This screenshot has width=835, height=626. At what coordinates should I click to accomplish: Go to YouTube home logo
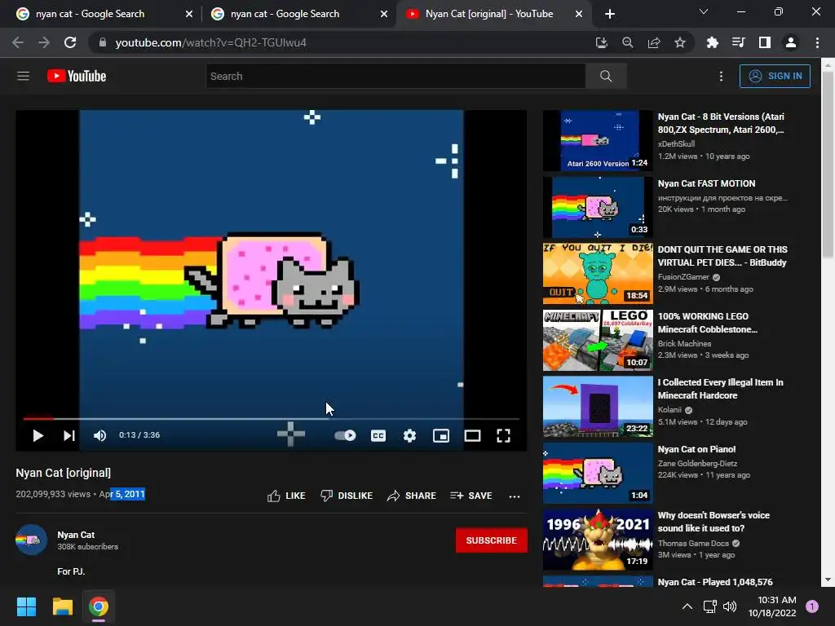tap(77, 76)
